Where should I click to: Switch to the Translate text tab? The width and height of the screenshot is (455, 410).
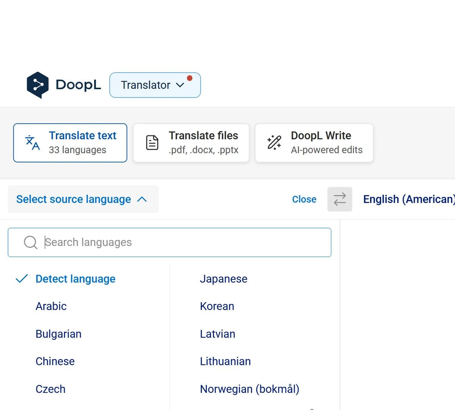tap(70, 143)
